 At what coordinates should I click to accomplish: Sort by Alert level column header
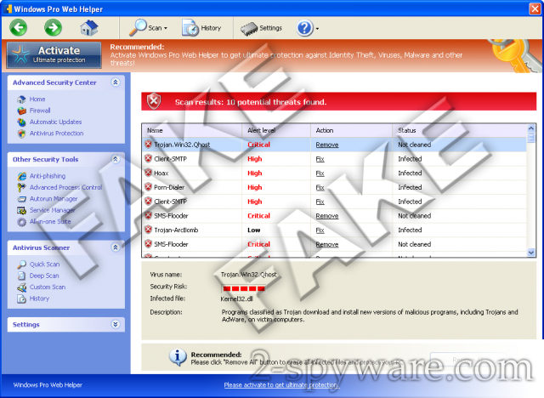coord(276,130)
